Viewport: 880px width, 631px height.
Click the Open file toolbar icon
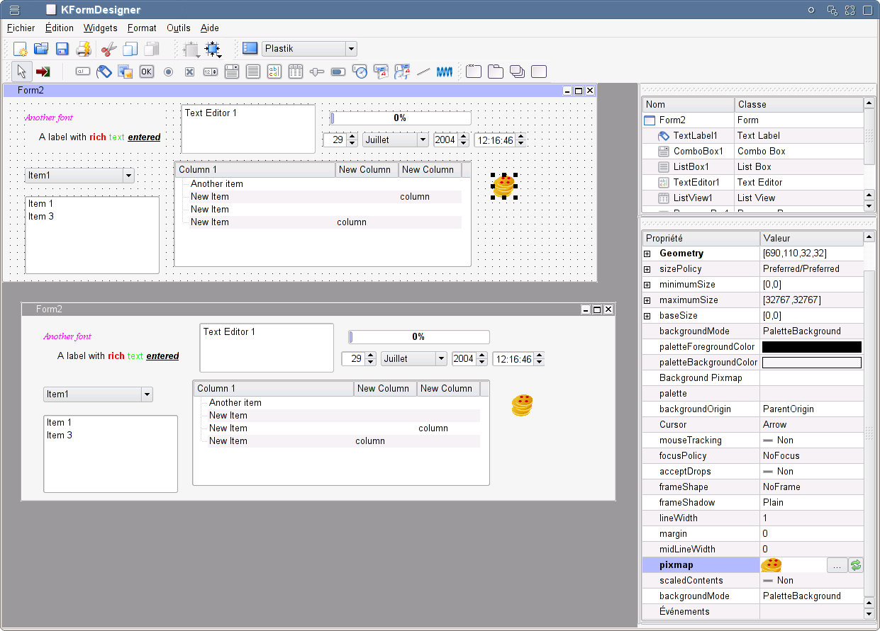41,49
